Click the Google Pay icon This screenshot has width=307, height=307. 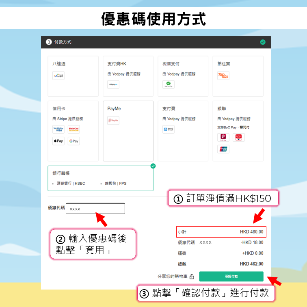pyautogui.click(x=74, y=141)
